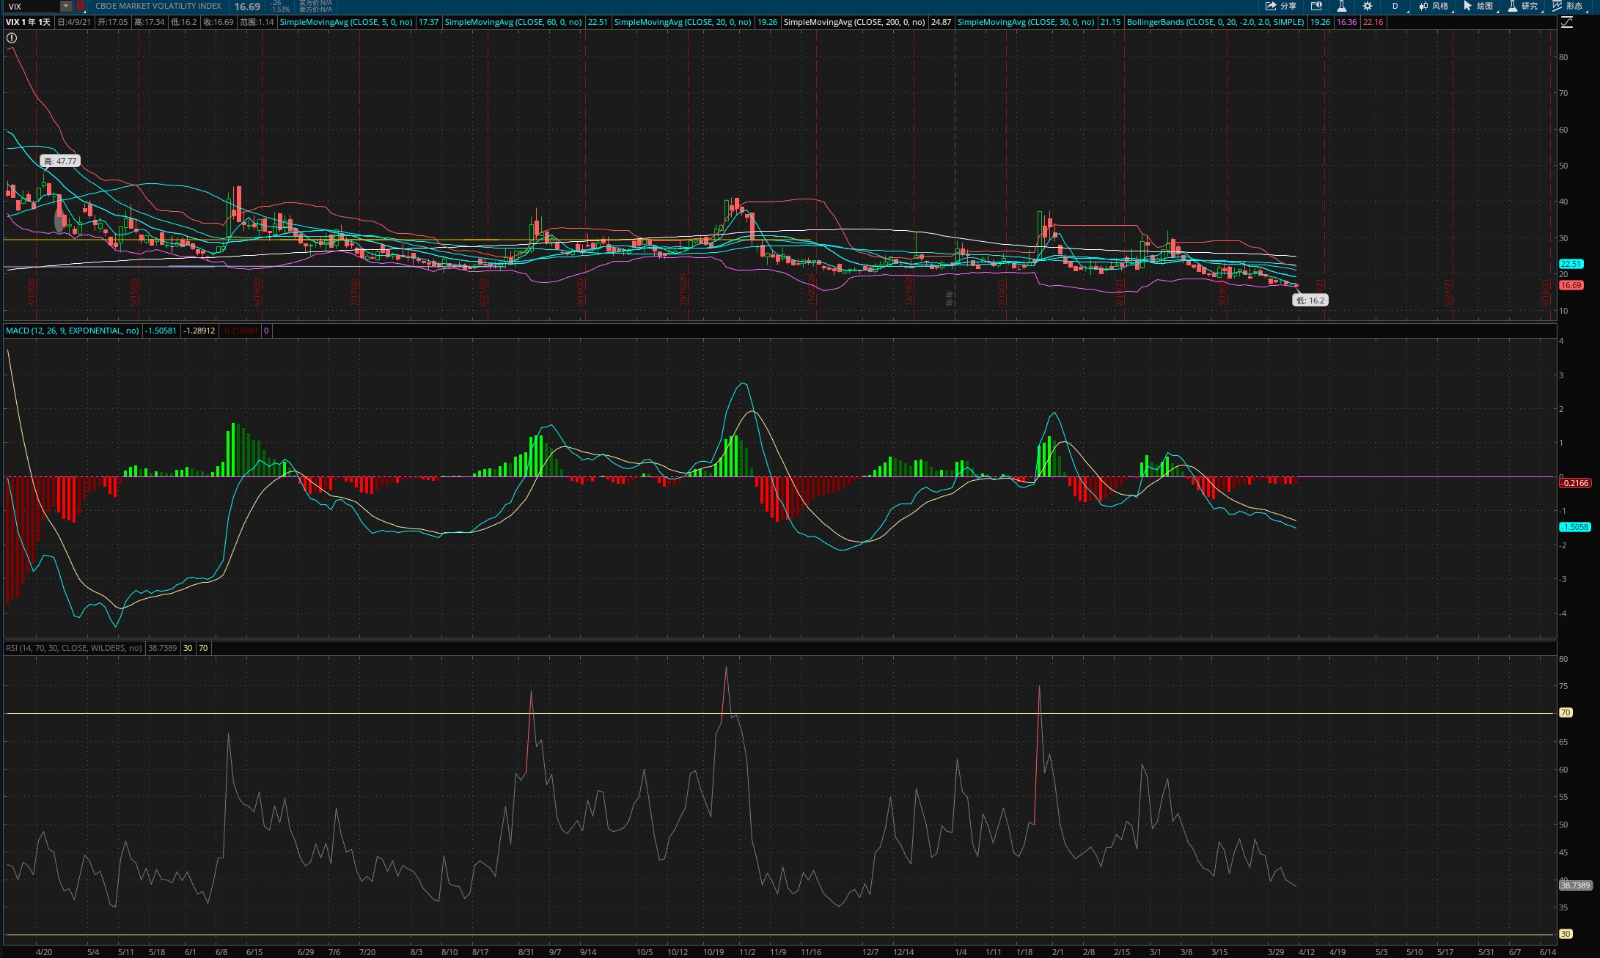Click the 开:17.05 open value

(113, 22)
